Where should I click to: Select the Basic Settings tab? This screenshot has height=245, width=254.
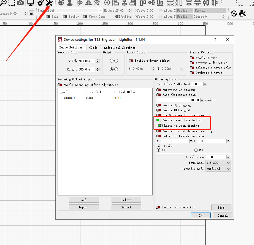coord(71,47)
